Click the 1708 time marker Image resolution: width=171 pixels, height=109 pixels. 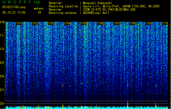click(132, 23)
